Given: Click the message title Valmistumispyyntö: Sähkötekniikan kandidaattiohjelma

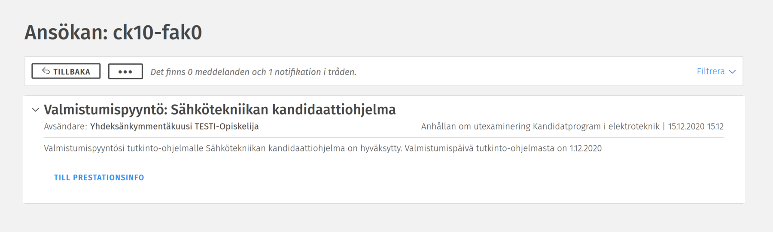Looking at the screenshot, I should point(219,110).
